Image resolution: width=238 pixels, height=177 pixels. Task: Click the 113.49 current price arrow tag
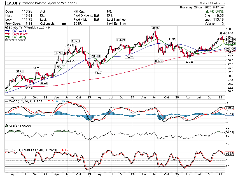click(x=229, y=39)
